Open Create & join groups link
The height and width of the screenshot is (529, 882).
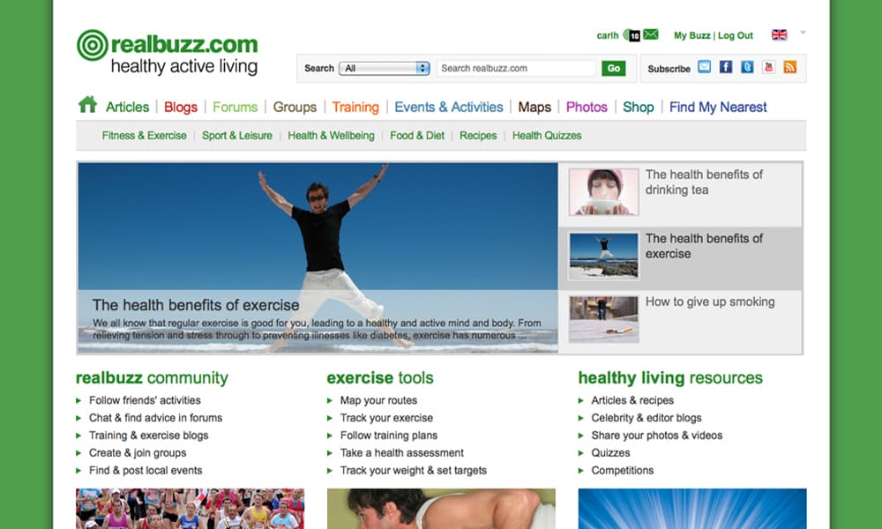[x=138, y=452]
